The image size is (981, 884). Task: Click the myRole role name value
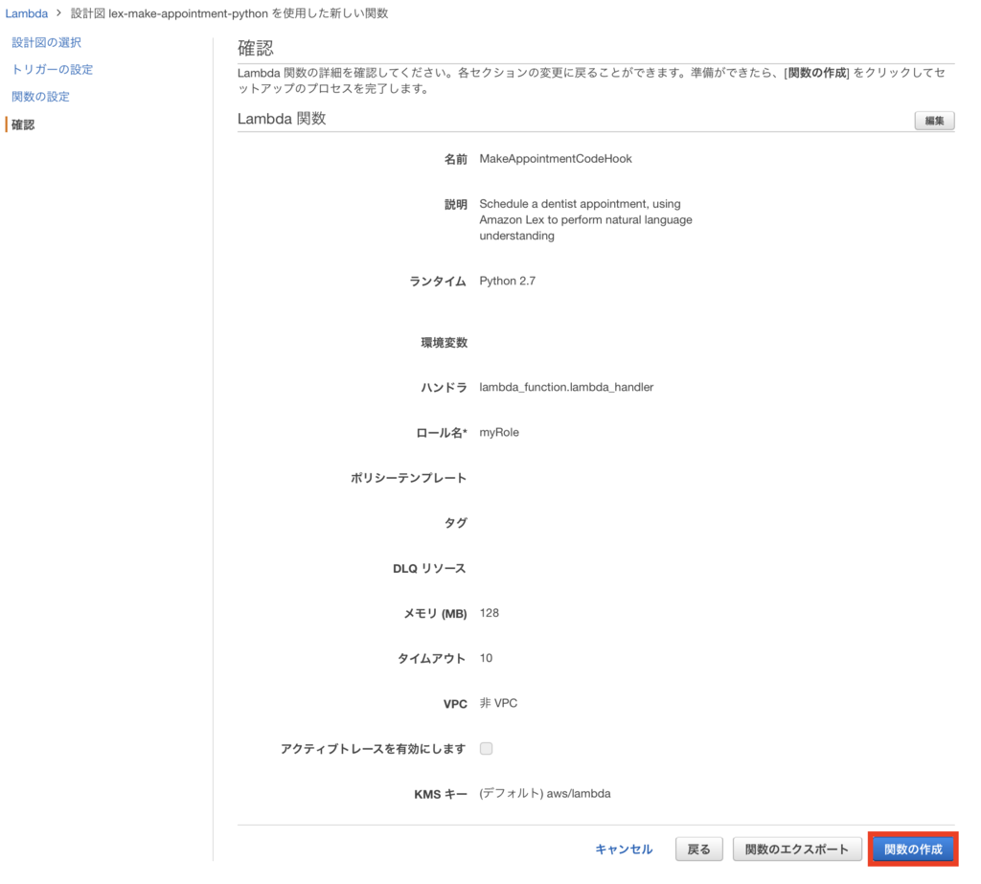[499, 432]
